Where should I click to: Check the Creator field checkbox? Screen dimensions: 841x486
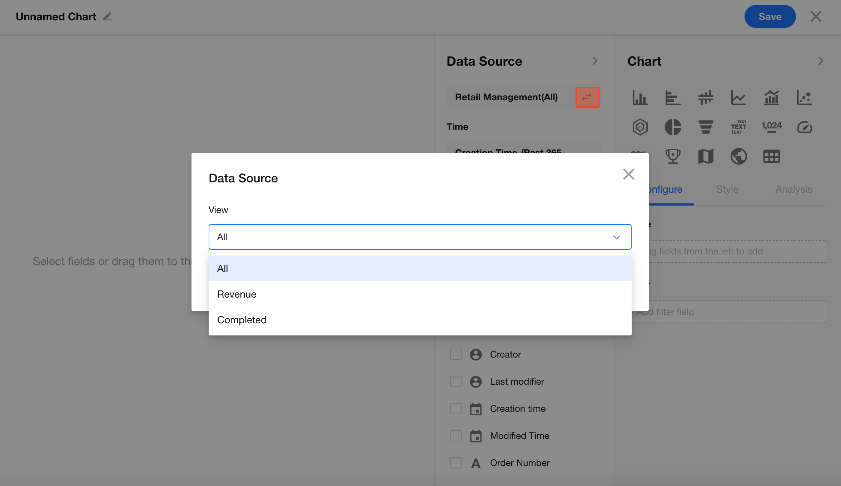coord(456,354)
